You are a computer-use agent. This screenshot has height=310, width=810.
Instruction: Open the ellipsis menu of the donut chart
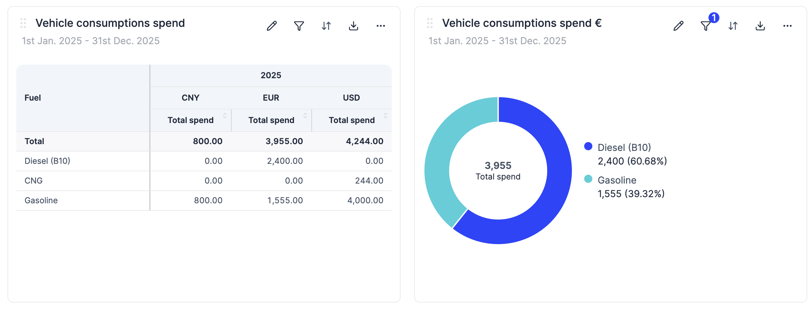(788, 25)
